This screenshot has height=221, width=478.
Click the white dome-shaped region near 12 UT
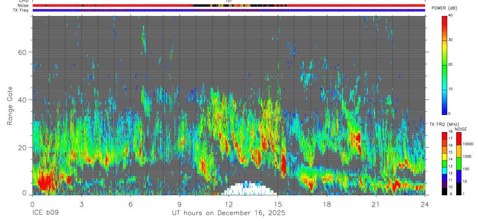[249, 188]
